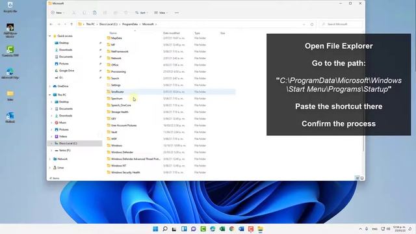The image size is (416, 234).
Task: Open the Sort dropdown
Action: coord(142,13)
